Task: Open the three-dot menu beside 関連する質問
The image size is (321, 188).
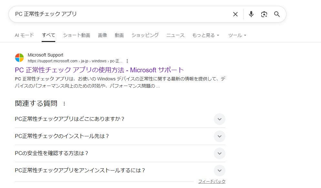Action: point(64,104)
